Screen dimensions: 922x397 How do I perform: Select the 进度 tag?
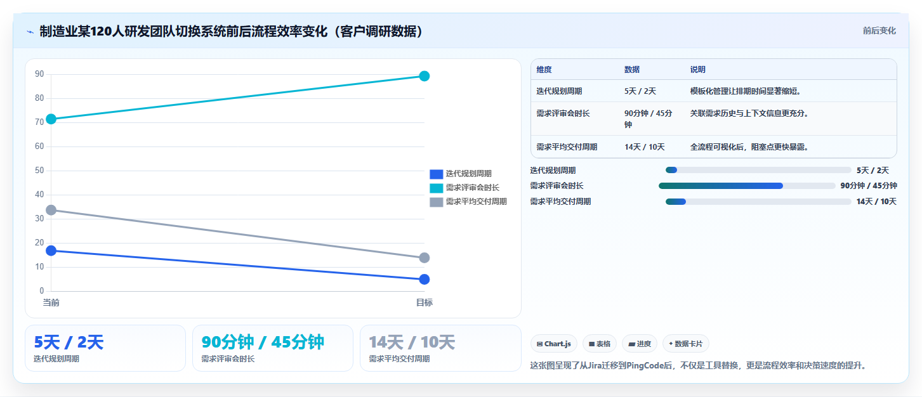[x=640, y=344]
